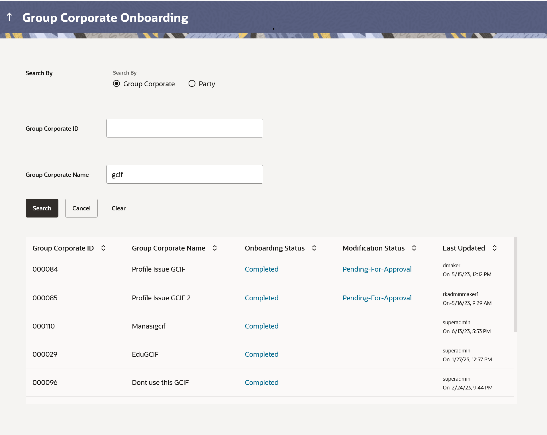Open Completed status for EduGCIF
The height and width of the screenshot is (435, 547).
(262, 354)
